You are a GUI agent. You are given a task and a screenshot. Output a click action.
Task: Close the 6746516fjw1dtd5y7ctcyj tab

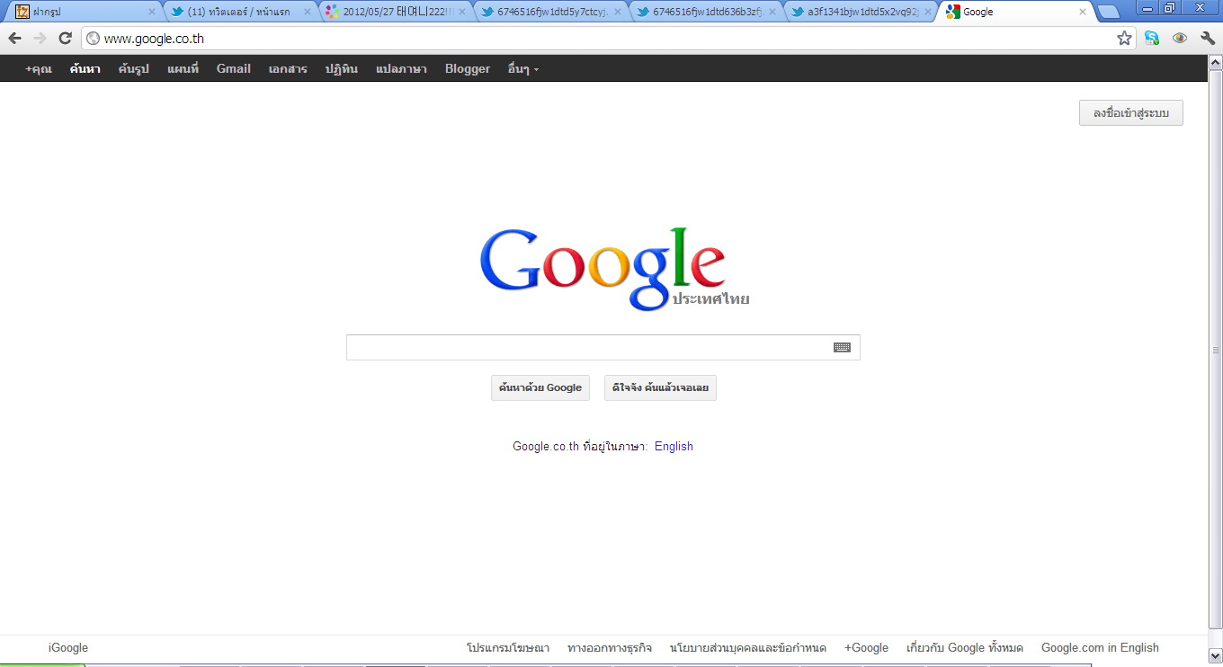click(617, 13)
